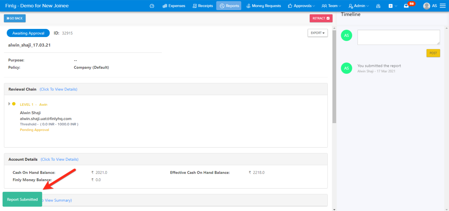
Task: Open the EXPORT dropdown
Action: tap(318, 33)
